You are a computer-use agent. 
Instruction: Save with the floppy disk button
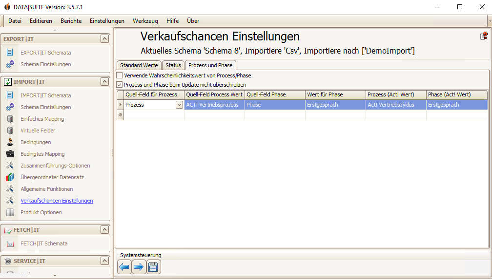[x=153, y=267]
